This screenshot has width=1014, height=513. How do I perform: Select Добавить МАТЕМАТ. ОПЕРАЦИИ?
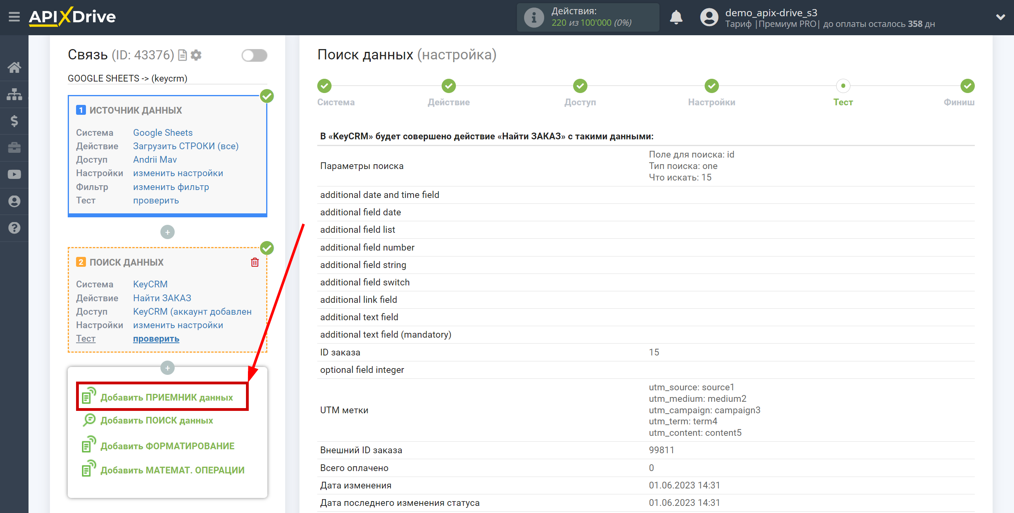[x=172, y=470]
